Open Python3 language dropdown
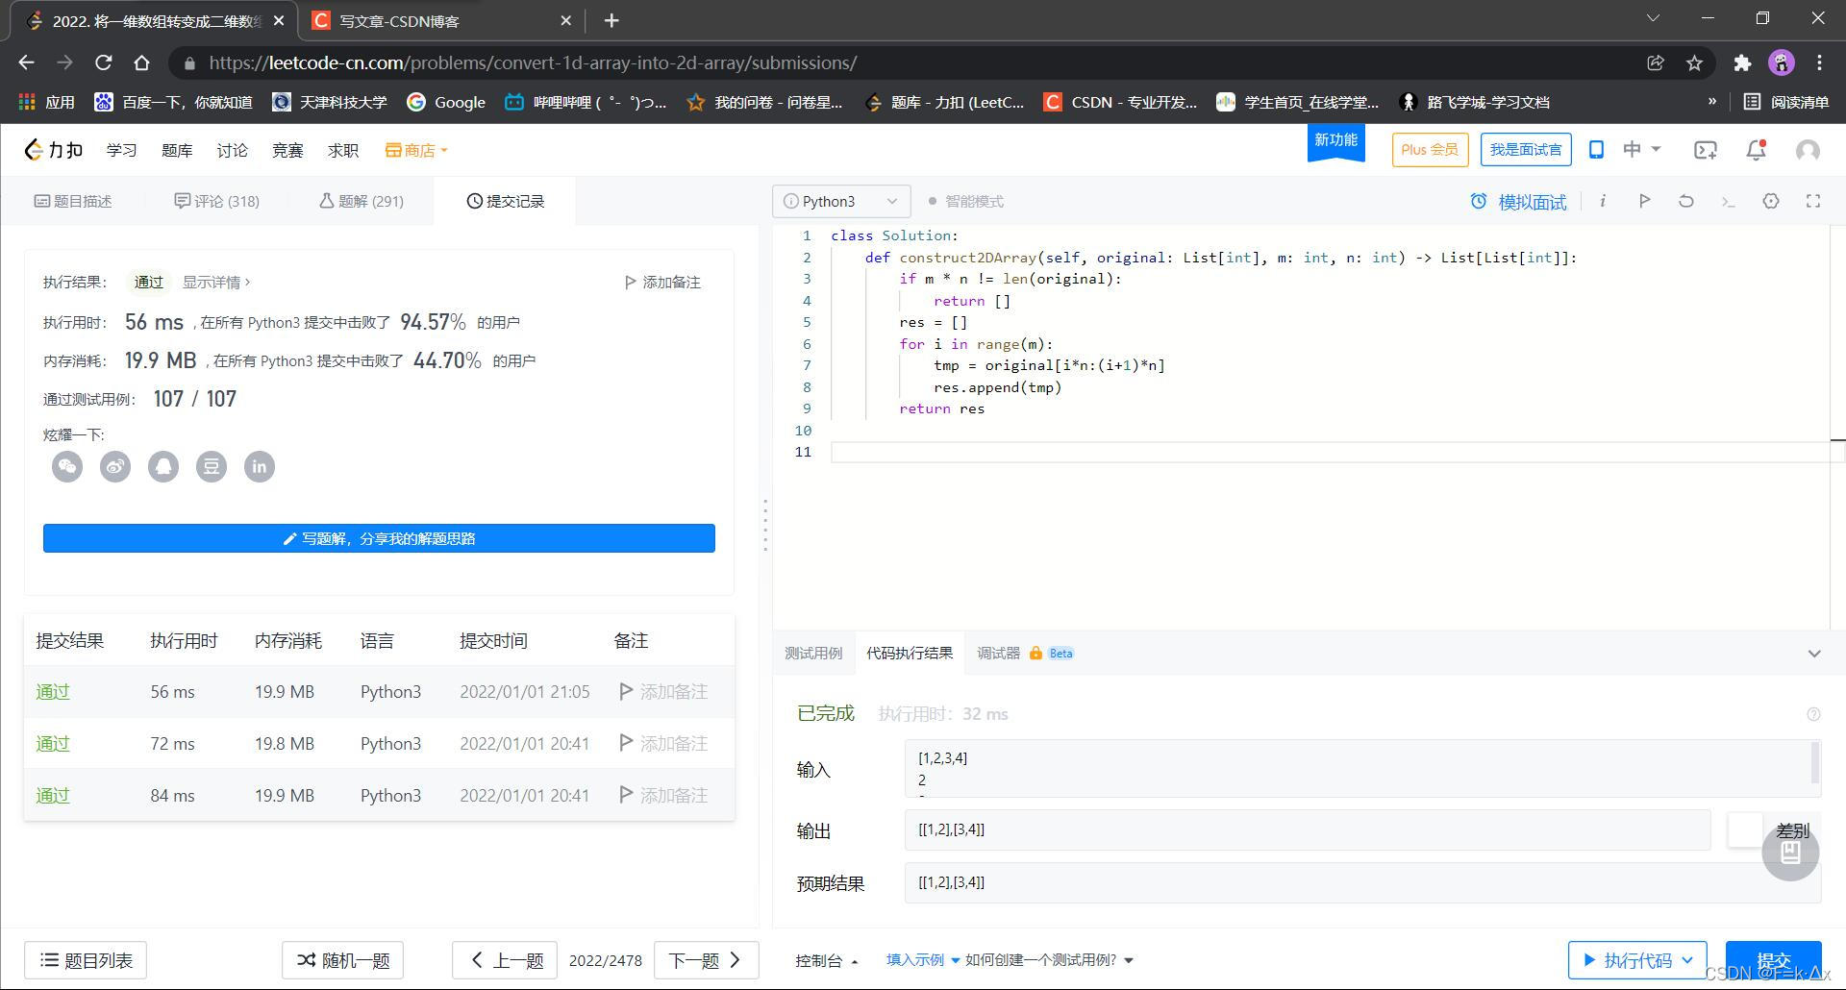1846x990 pixels. (x=841, y=201)
